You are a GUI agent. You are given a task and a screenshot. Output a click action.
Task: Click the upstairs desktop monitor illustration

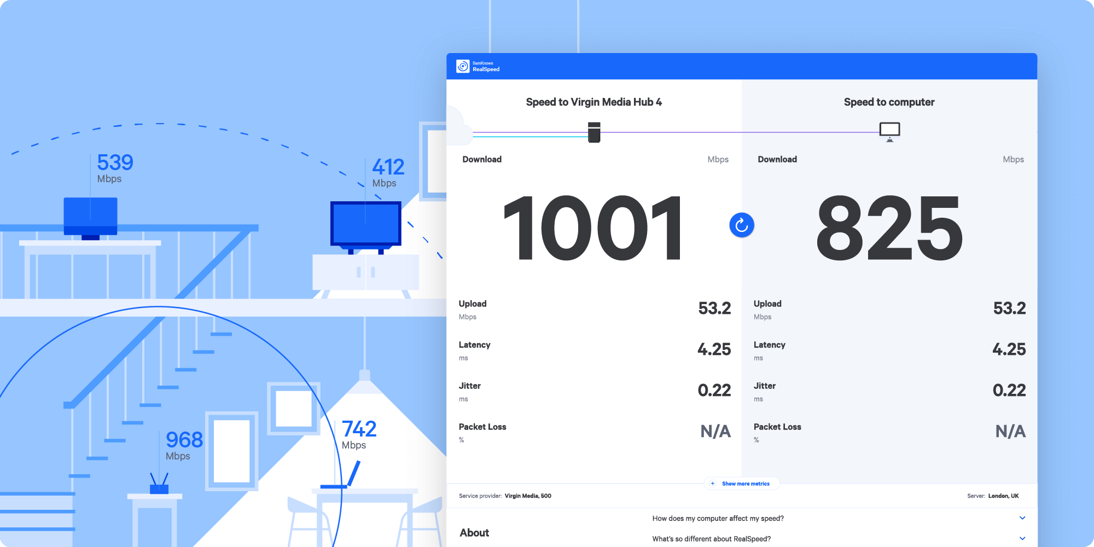point(90,219)
